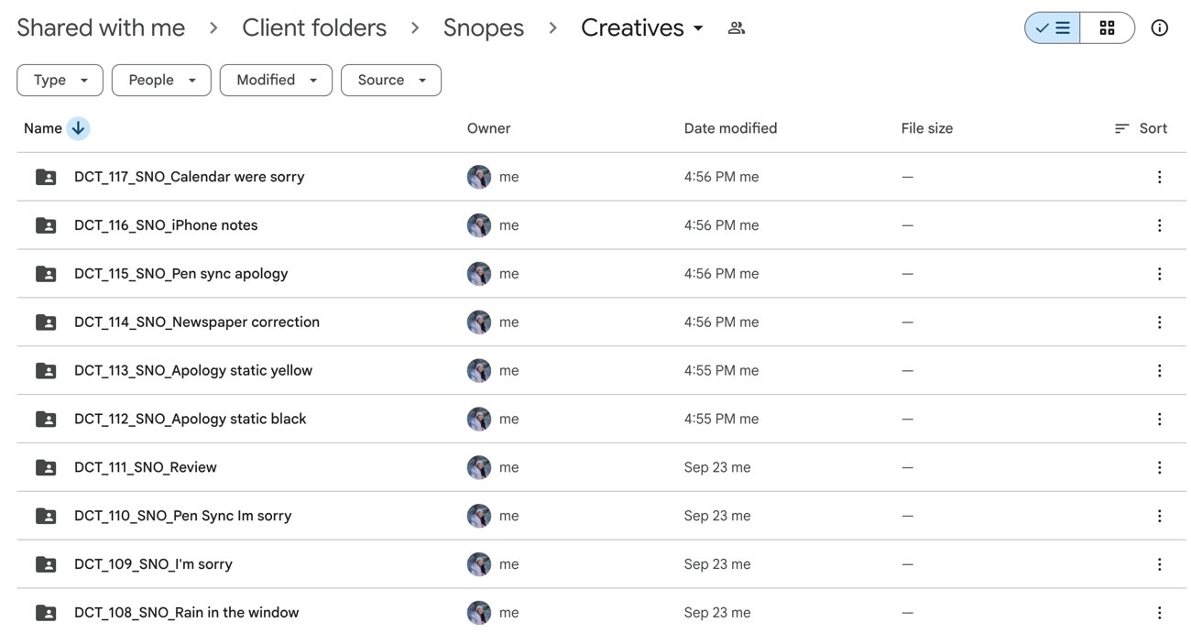Click folder icon of DCT_116_SNO_iPhone notes
This screenshot has height=633, width=1191.
coord(46,225)
